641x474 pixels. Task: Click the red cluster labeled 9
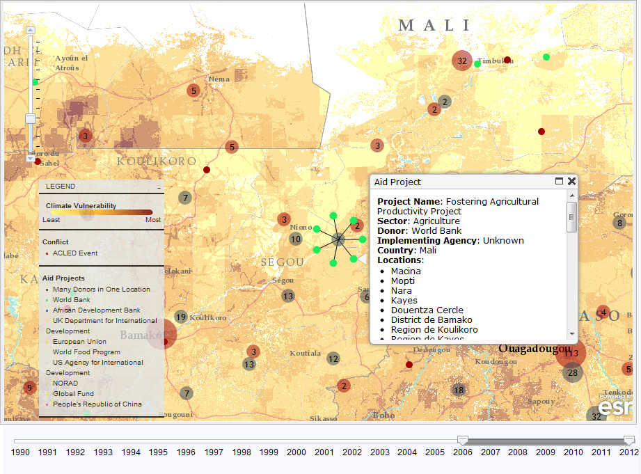(29, 388)
